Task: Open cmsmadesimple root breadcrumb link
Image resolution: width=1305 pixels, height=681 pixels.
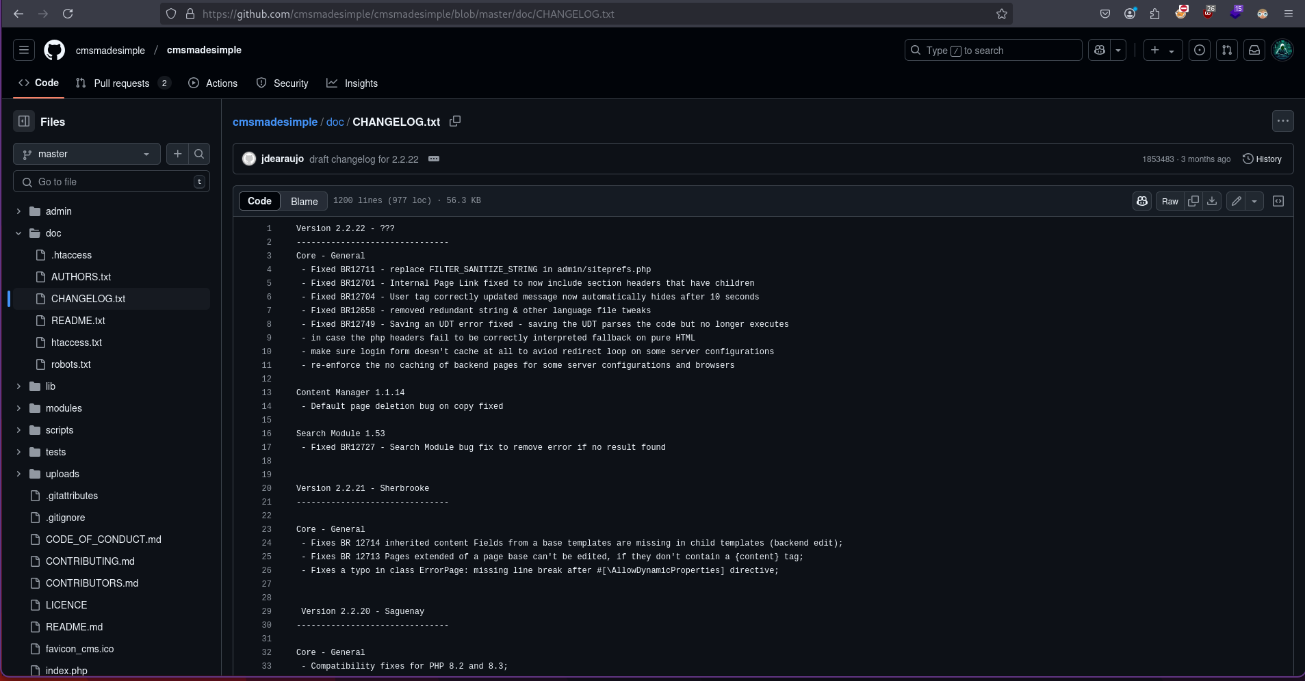Action: (x=275, y=122)
